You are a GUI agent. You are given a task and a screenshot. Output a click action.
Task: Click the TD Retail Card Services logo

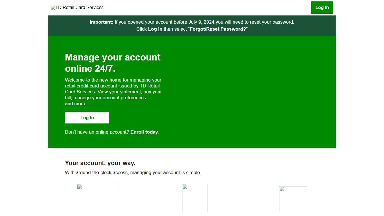77,7
